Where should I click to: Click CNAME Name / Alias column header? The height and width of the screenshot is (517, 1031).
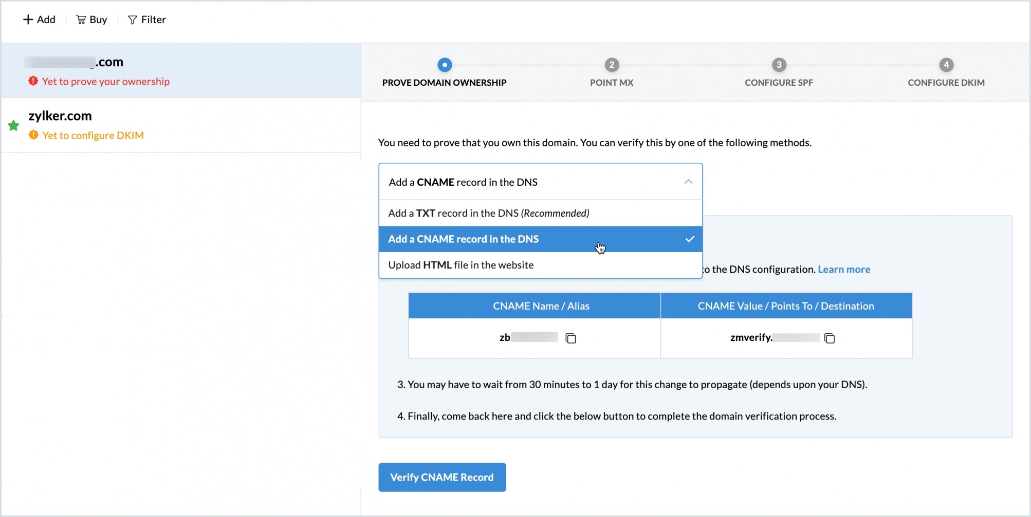535,306
